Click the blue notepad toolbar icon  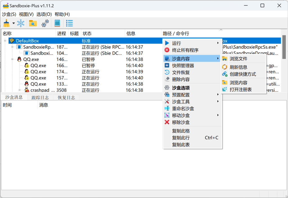[x=57, y=23]
